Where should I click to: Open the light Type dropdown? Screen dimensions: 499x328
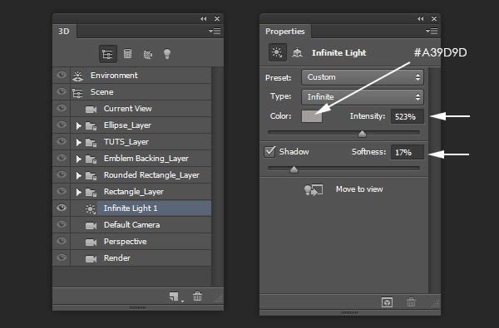tap(363, 97)
